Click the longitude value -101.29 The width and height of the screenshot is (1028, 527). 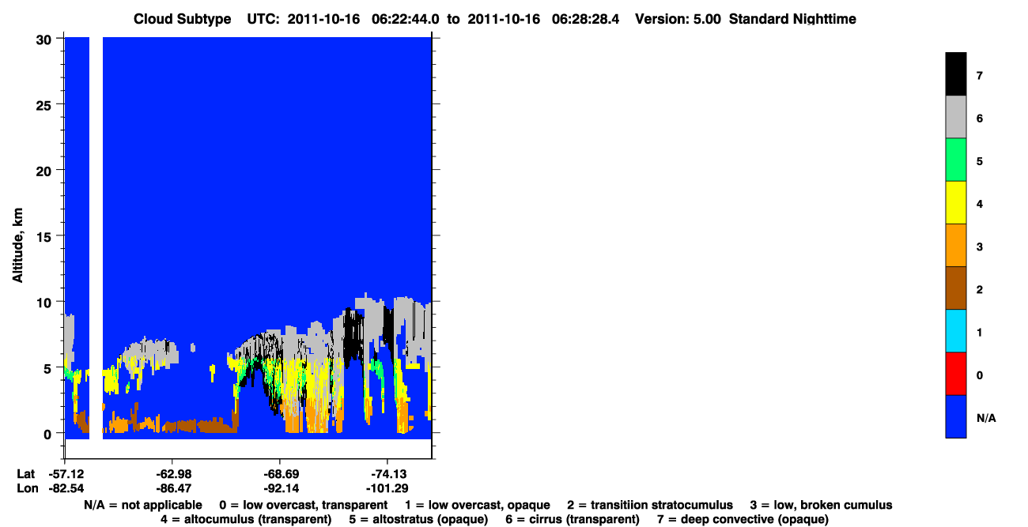[387, 488]
